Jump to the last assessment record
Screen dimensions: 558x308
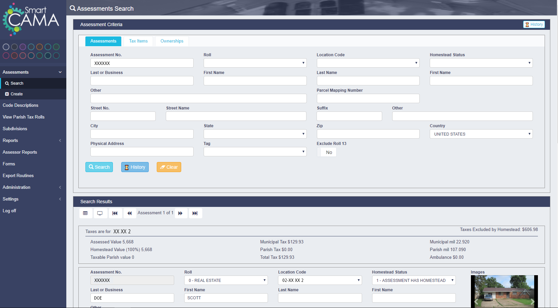(195, 213)
